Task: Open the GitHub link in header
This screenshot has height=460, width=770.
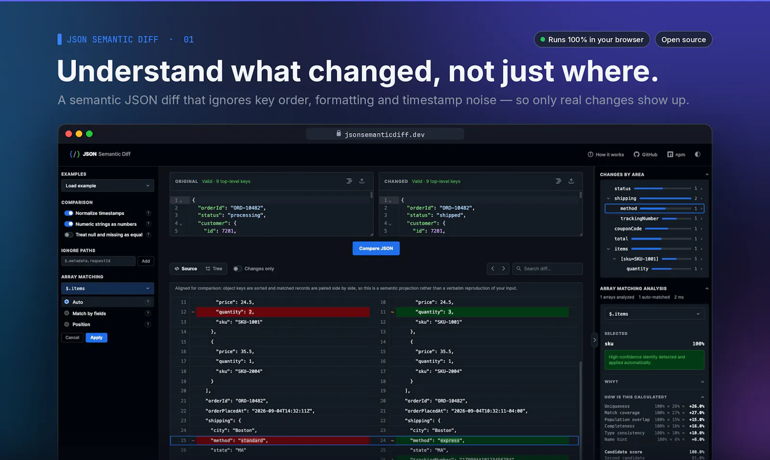Action: pyautogui.click(x=645, y=154)
